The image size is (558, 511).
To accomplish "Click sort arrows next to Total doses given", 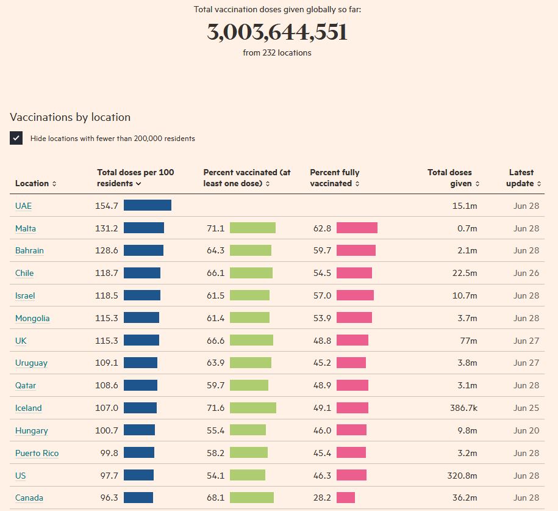I will click(x=478, y=184).
